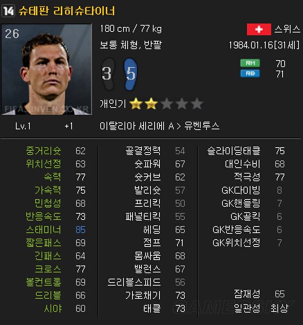The height and width of the screenshot is (325, 303).
Task: Click the season 14 badge icon
Action: (x=8, y=10)
